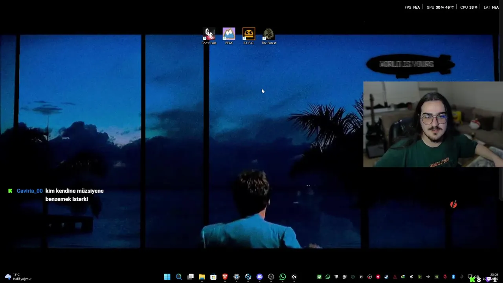This screenshot has width=503, height=283.
Task: Click the red muted icon below webcam
Action: (x=453, y=204)
